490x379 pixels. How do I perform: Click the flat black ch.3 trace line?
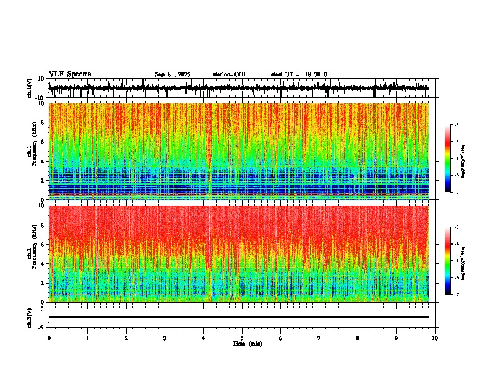[x=239, y=317]
